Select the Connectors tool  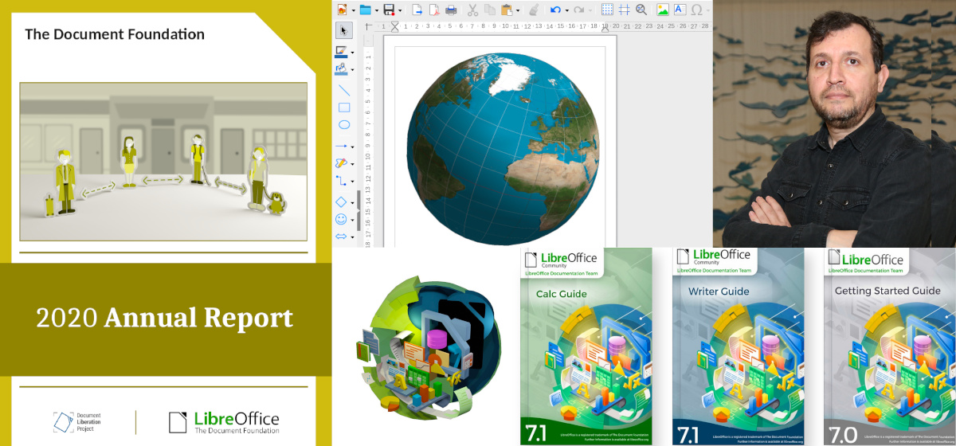coord(342,181)
